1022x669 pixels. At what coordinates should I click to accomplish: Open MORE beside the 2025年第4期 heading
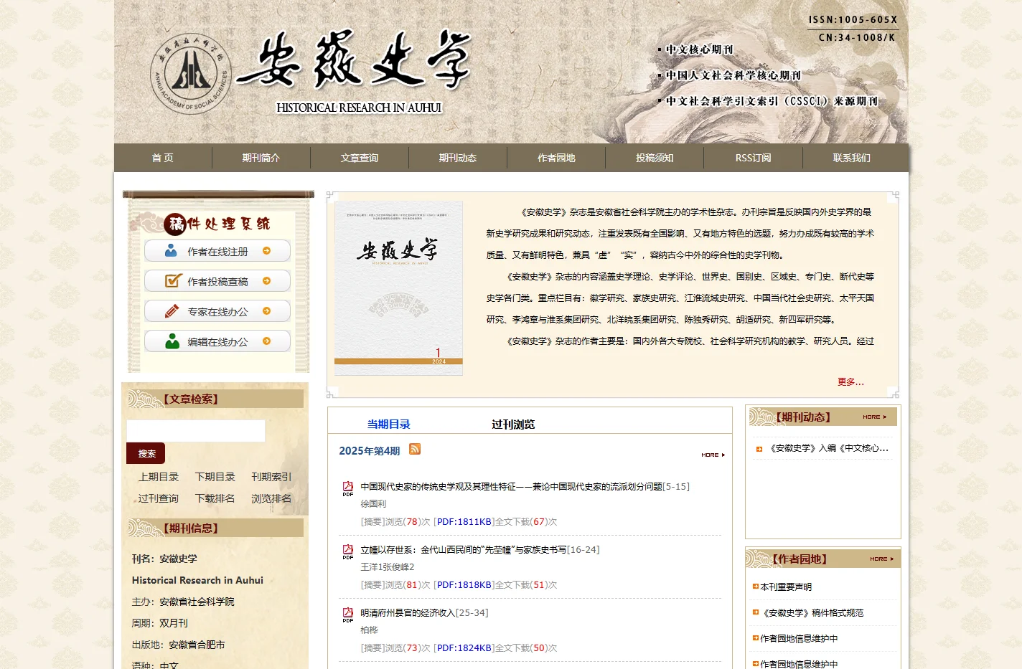[713, 455]
